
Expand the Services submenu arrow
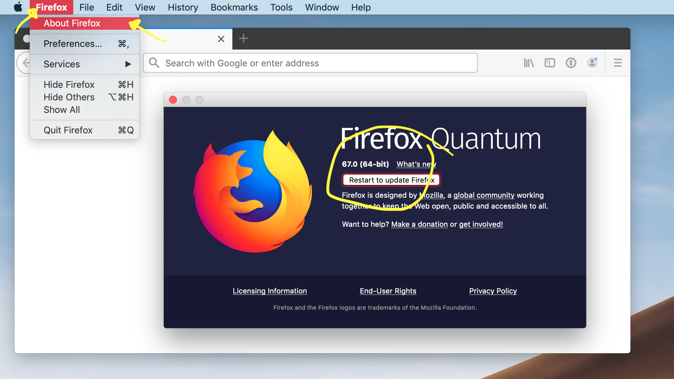128,64
